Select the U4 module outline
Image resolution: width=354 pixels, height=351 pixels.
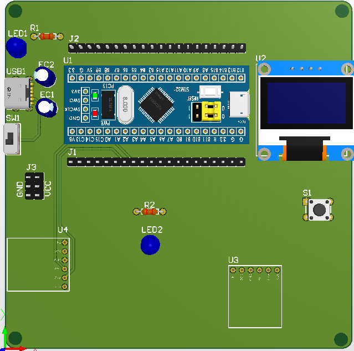coord(38,264)
